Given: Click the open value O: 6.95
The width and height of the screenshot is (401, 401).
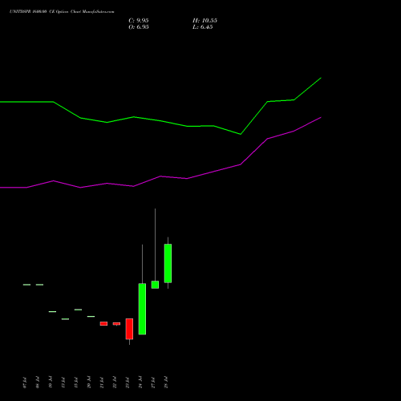Looking at the screenshot, I should point(139,27).
